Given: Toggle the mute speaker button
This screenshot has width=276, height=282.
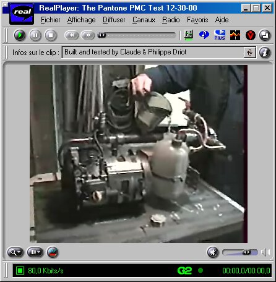Looking at the screenshot, I should [213, 252].
